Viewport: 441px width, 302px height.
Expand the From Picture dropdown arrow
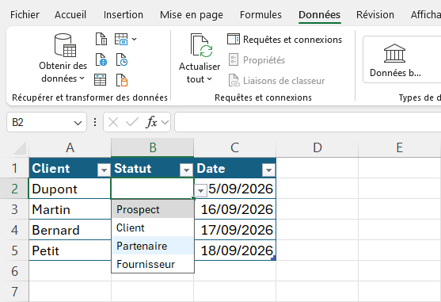pyautogui.click(x=134, y=39)
